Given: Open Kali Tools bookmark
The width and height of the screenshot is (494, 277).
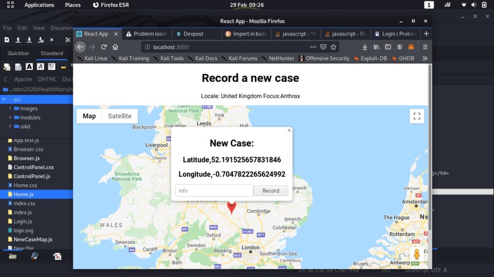Looking at the screenshot, I should coord(169,58).
